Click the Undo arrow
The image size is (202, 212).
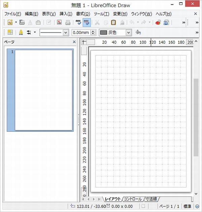132,22
